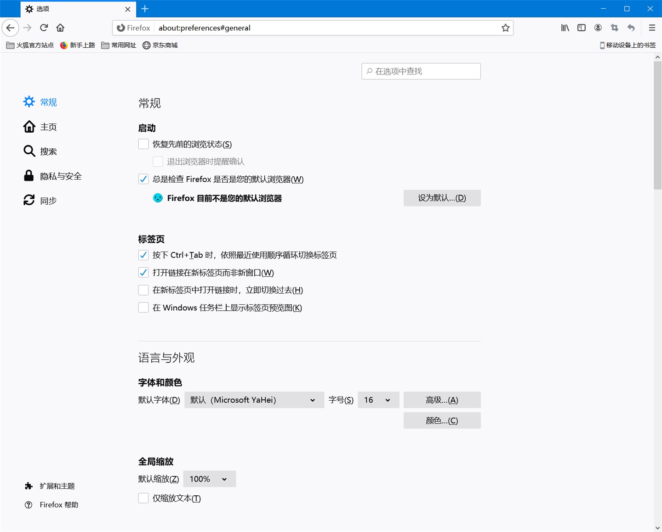Click the 搜索 magnifier icon in sidebar
Viewport: 662px width, 532px height.
29,151
